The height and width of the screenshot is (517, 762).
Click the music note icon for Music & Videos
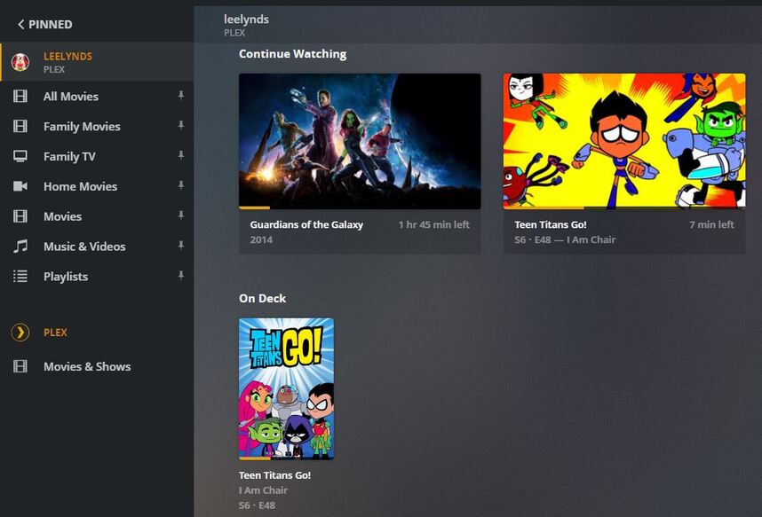tap(20, 247)
